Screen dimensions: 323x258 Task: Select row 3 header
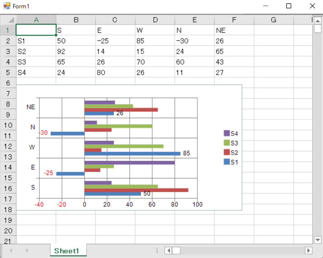[8, 51]
